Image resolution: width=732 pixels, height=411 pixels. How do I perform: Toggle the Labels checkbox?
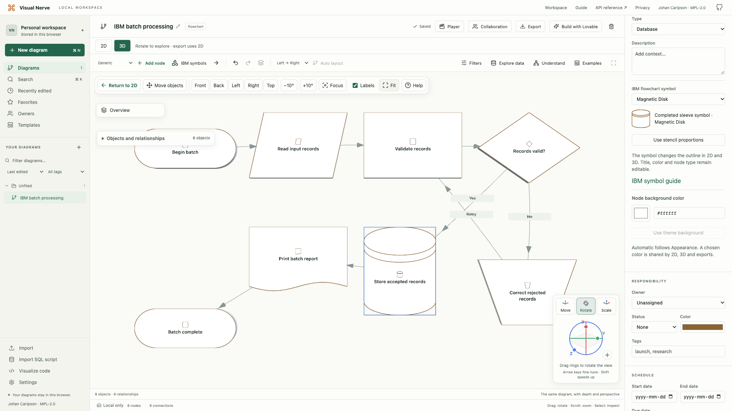pos(355,86)
